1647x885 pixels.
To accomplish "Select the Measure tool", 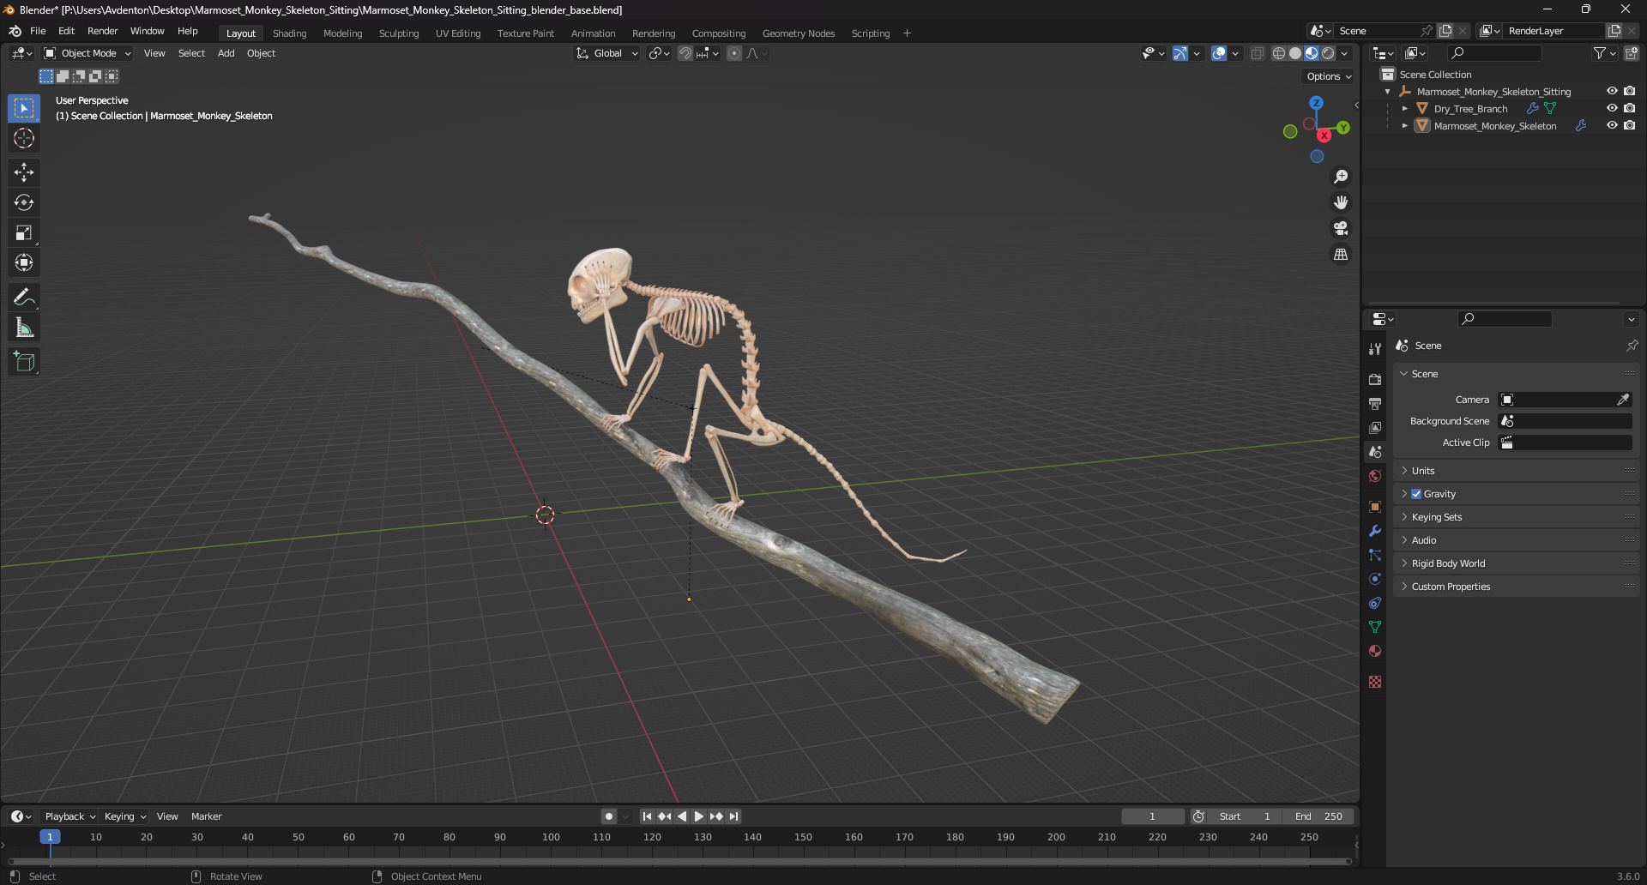I will click(24, 327).
